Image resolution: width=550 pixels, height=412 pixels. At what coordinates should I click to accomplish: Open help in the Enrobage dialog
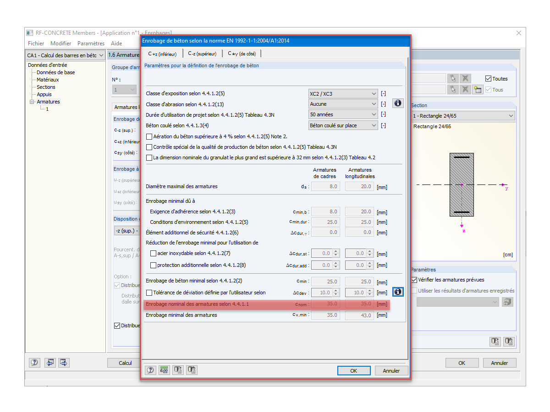[x=150, y=370]
